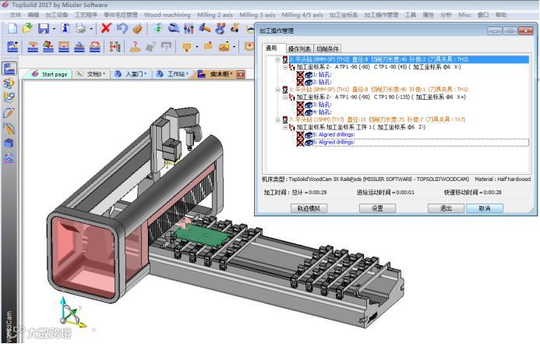Collapse the X-) coordinate system node
Screen dimensions: 540x344
[x=285, y=67]
